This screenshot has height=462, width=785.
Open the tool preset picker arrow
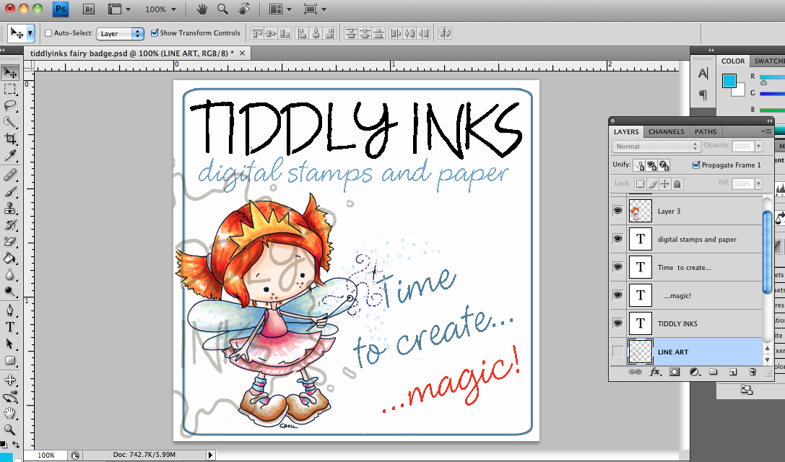[30, 33]
